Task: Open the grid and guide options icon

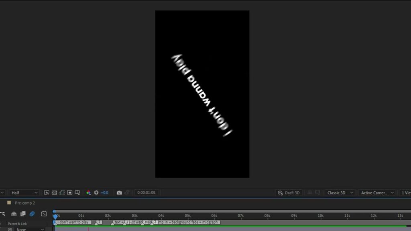Action: tap(77, 192)
